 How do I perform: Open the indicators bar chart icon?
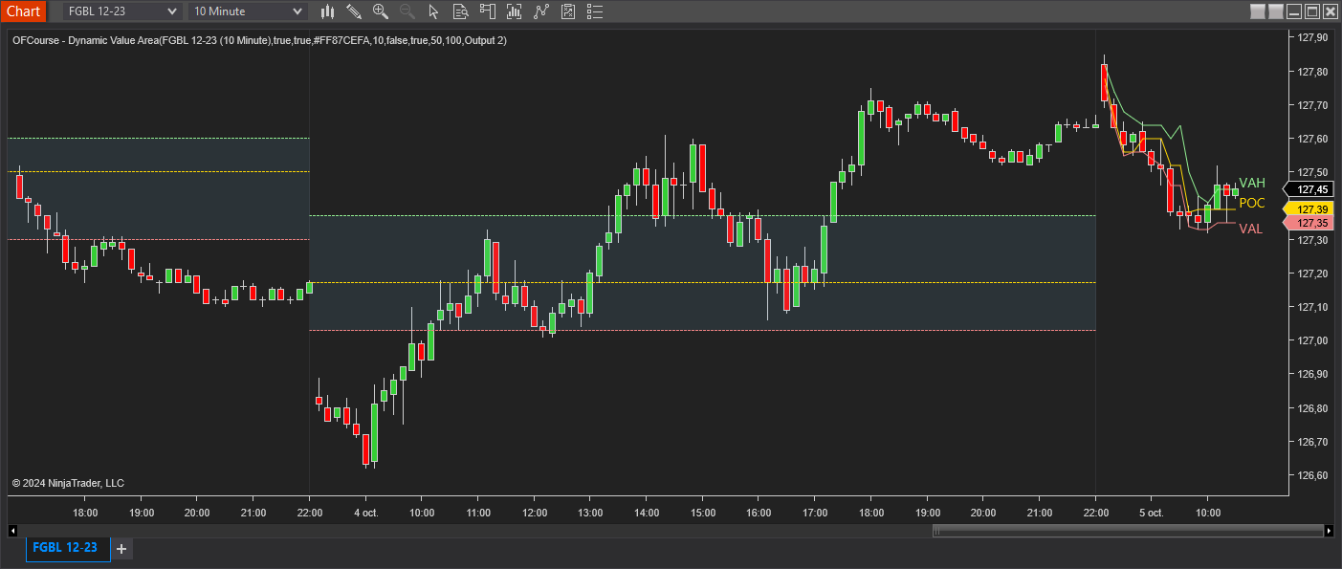[516, 11]
